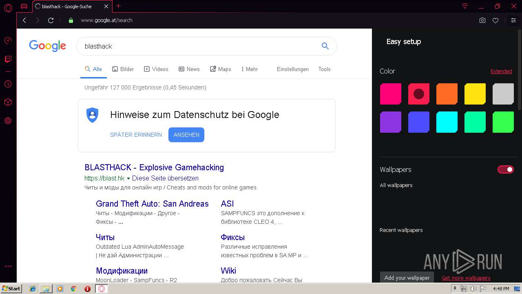The image size is (522, 294).
Task: Take a snapshot with camera icon
Action: tap(482, 20)
